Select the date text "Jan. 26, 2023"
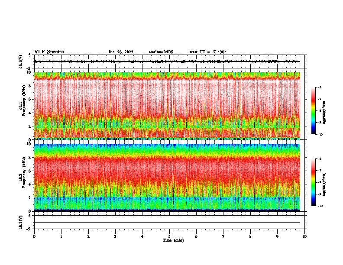Viewport: 343px width, 265px height. [121, 52]
